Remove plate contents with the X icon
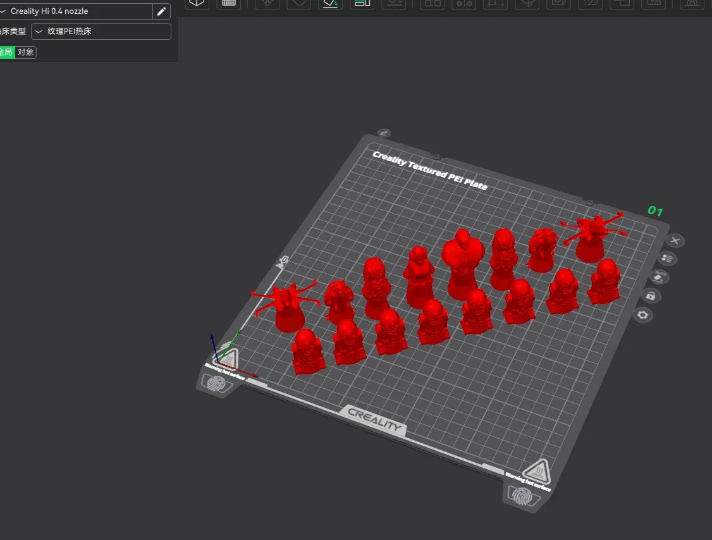Image resolution: width=712 pixels, height=540 pixels. click(x=675, y=241)
